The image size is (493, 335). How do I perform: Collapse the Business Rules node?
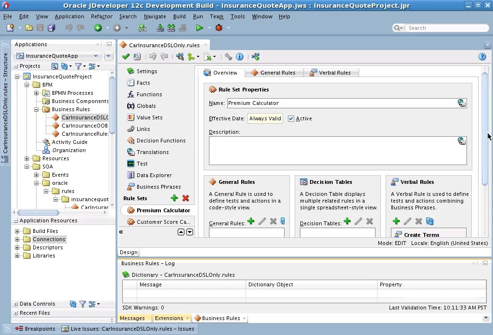coord(37,109)
